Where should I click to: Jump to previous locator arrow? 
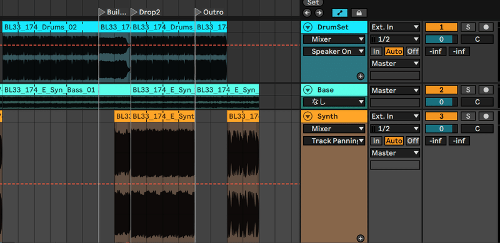[x=307, y=12]
